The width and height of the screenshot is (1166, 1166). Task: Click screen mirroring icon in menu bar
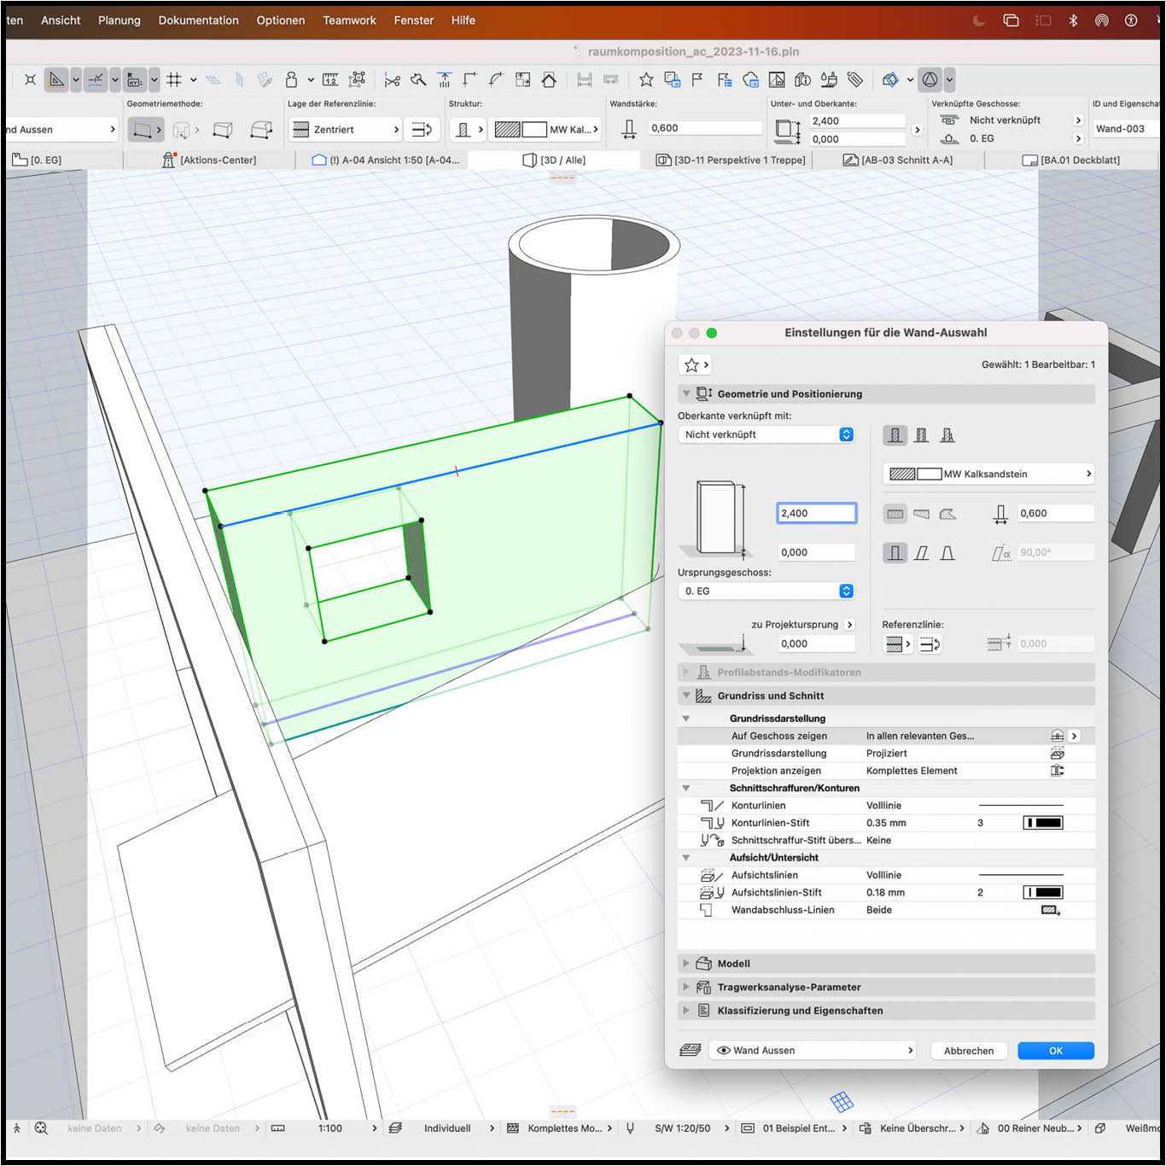(1012, 20)
